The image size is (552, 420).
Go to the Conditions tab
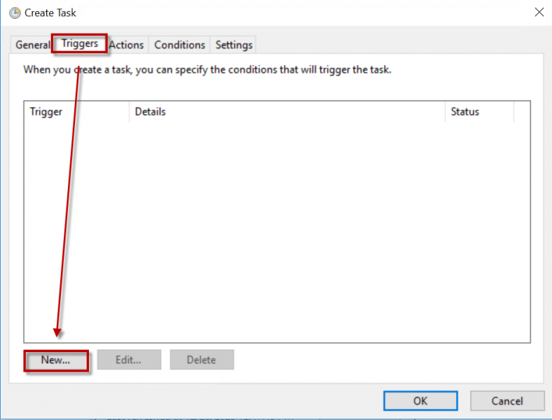point(179,45)
